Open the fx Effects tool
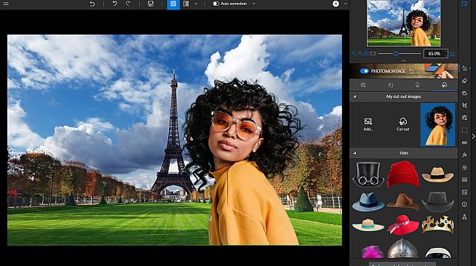The image size is (476, 266). 464,155
